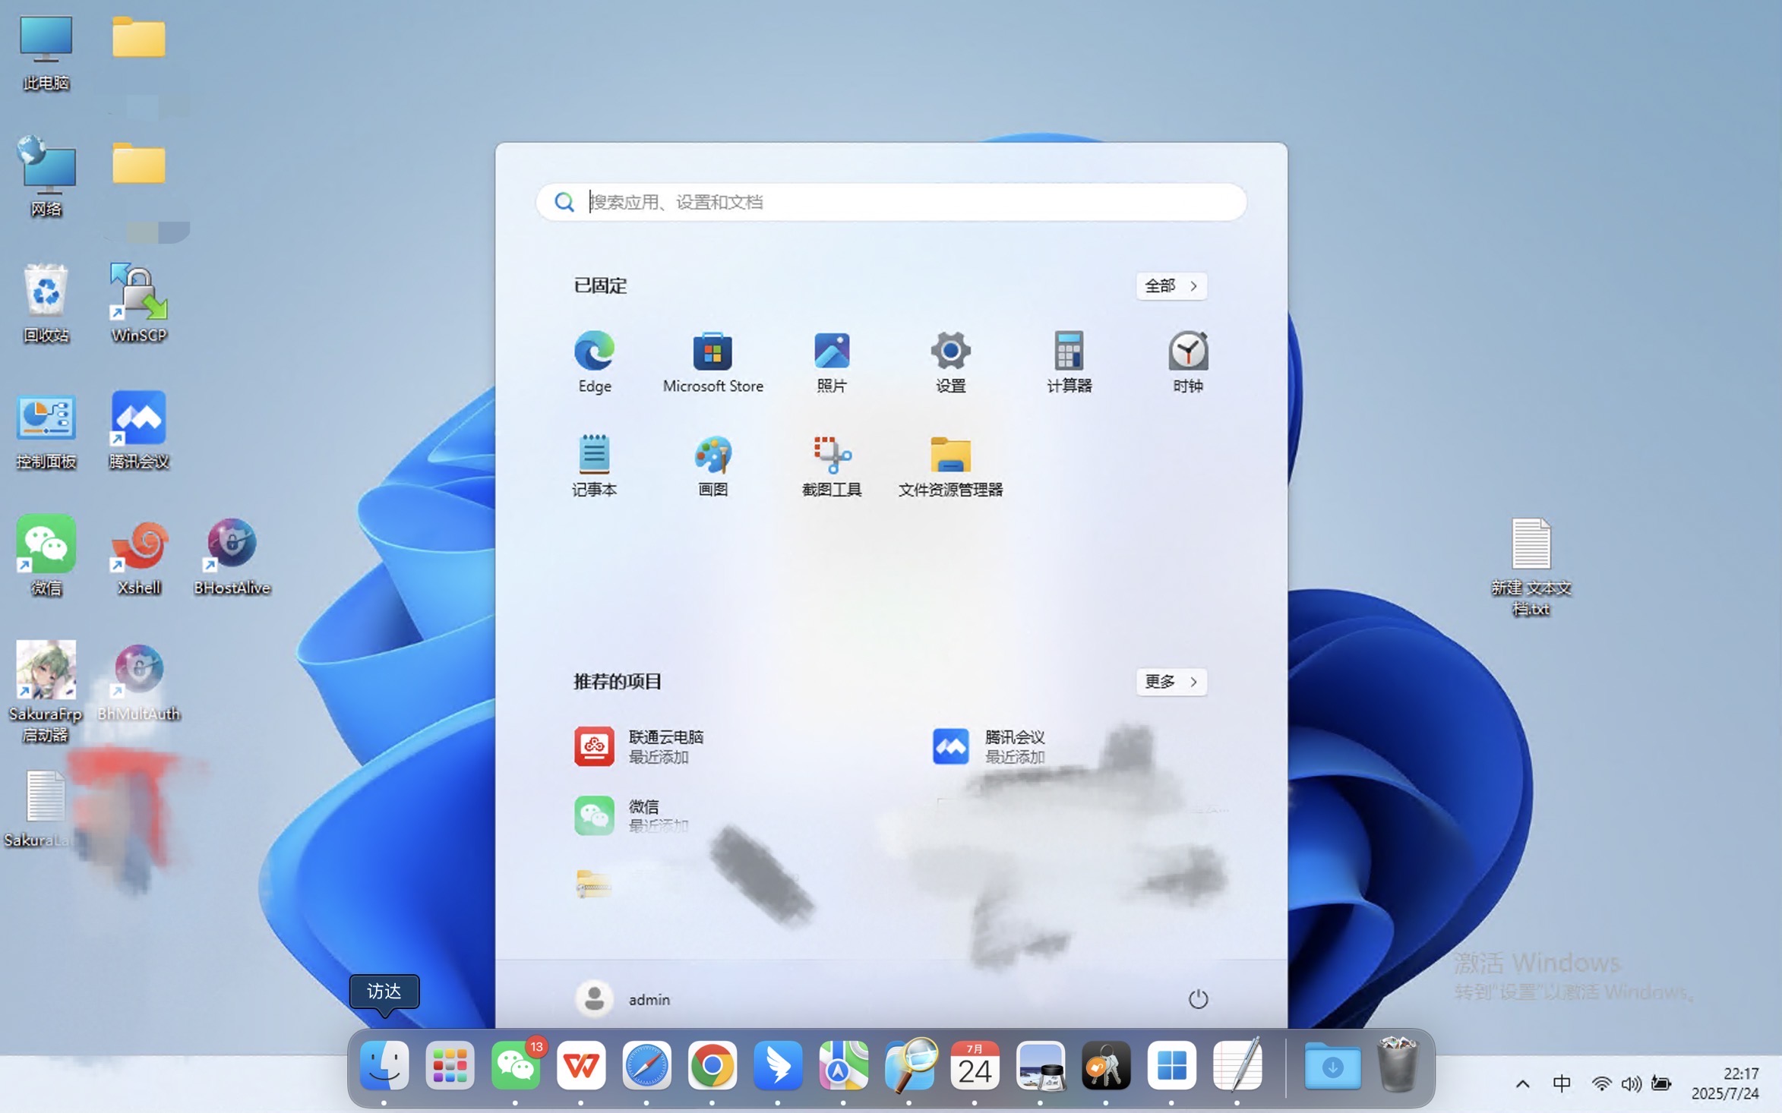Open Downloads folder in the Dock
Screen dimensions: 1782x1113
(x=1332, y=1065)
